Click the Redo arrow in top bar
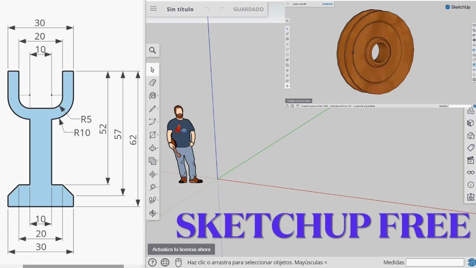This screenshot has width=476, height=268. 222,9
